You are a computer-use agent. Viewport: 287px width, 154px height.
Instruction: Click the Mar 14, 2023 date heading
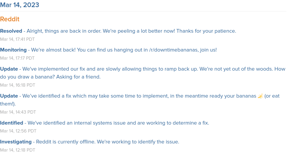[20, 5]
